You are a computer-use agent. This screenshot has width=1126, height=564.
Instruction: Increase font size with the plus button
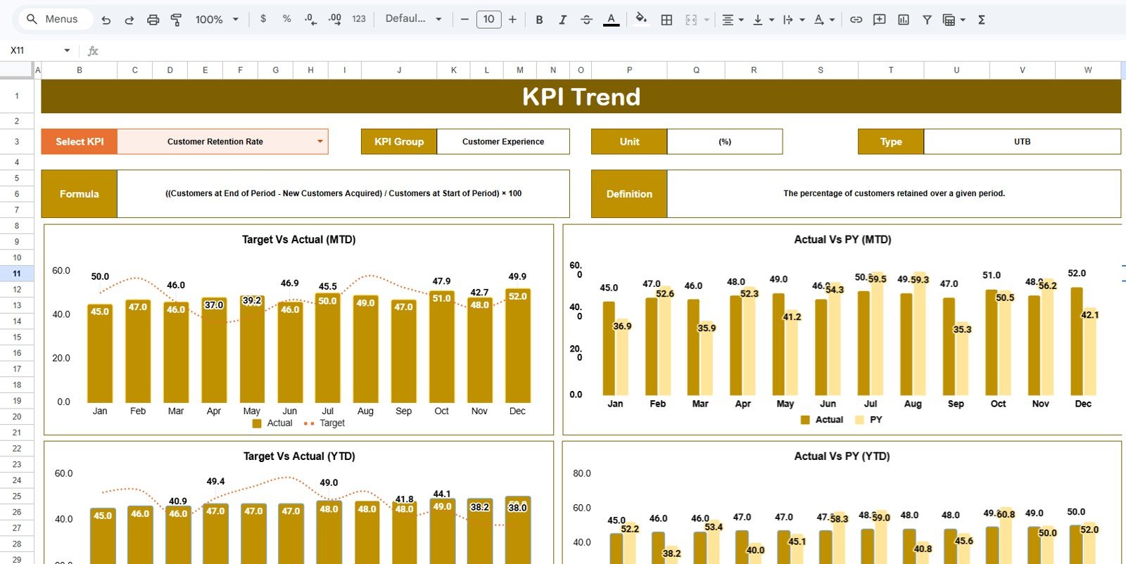tap(512, 20)
